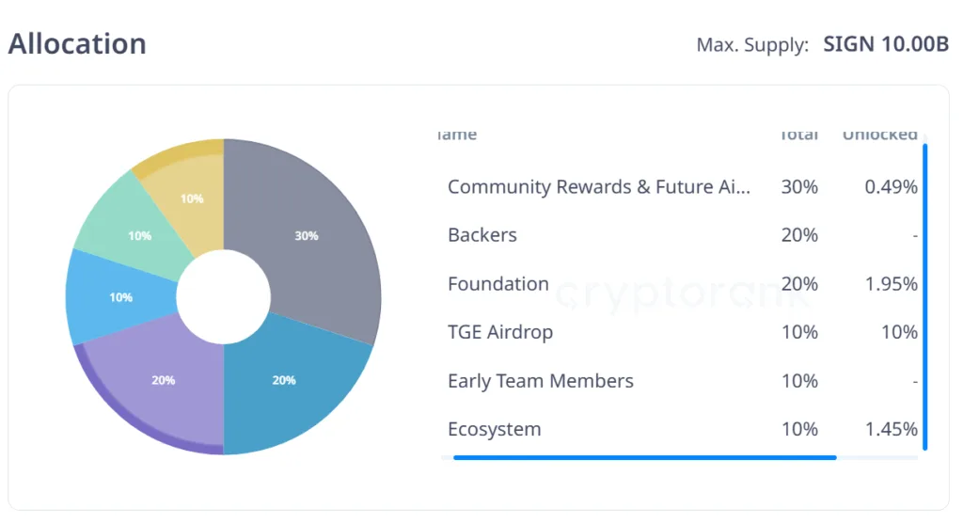
Task: Sort by the Unlocked column header
Action: pos(879,135)
